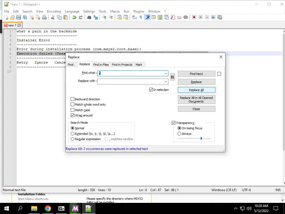
Task: Run macro multiple times icon
Action: click(x=213, y=17)
